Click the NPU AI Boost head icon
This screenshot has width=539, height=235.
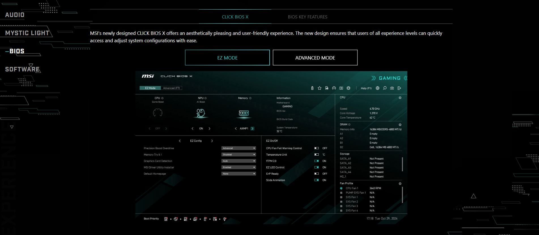coord(201,113)
